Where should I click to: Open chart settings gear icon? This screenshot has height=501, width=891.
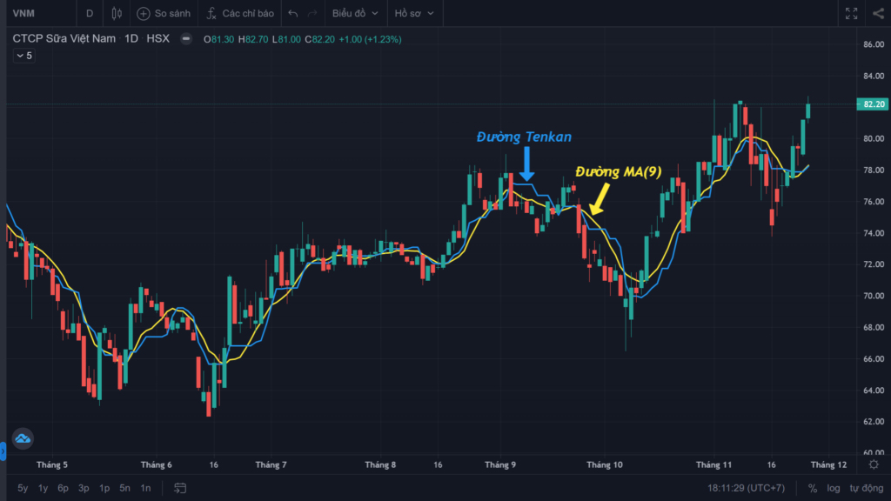(x=874, y=464)
